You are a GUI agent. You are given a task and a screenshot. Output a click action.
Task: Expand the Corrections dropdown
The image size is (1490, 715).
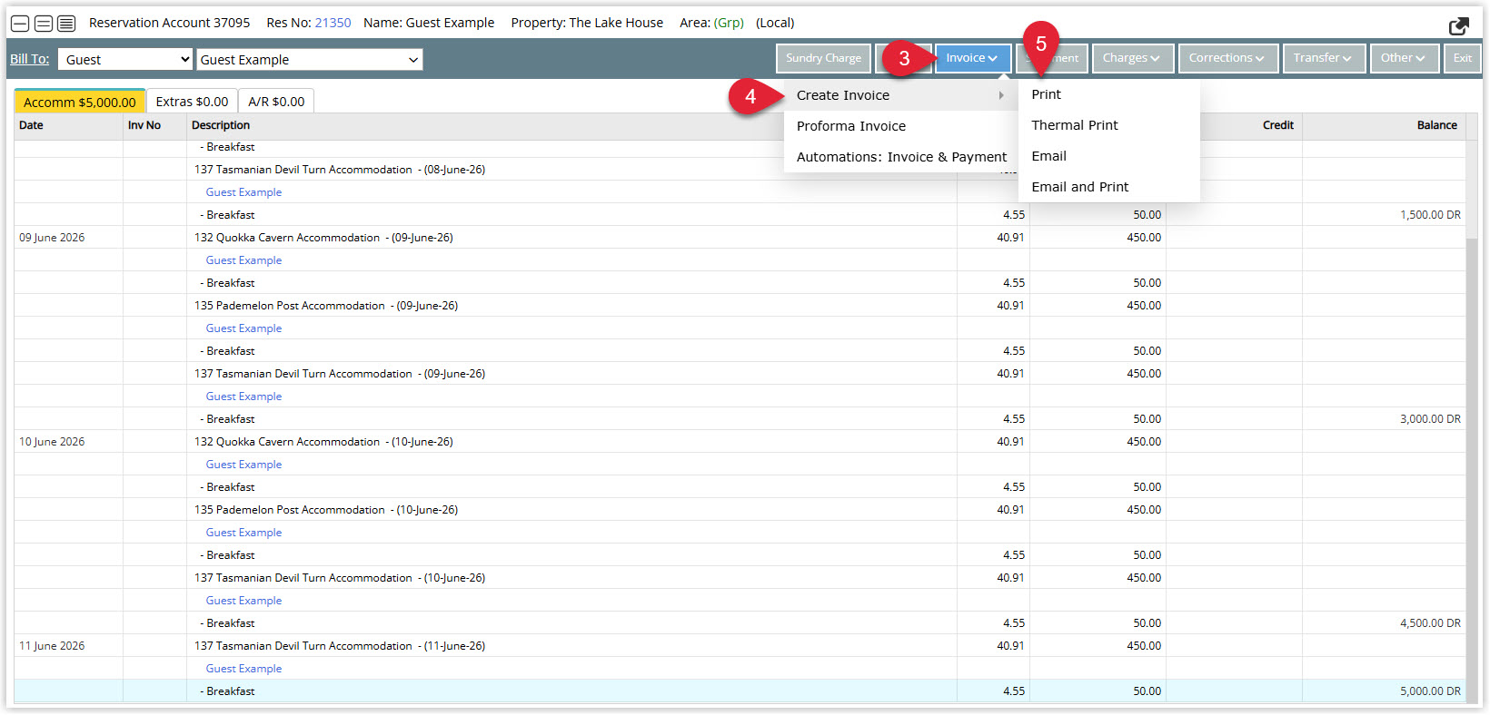click(1227, 58)
